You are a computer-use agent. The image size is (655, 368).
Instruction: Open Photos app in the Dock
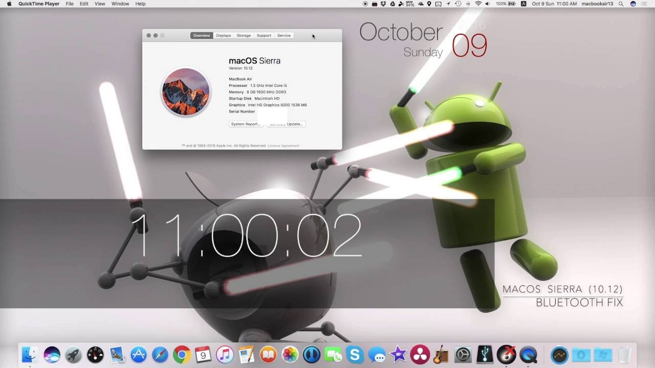(x=290, y=355)
